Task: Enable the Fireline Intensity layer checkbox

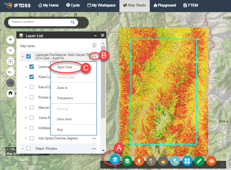Action: 31,97
